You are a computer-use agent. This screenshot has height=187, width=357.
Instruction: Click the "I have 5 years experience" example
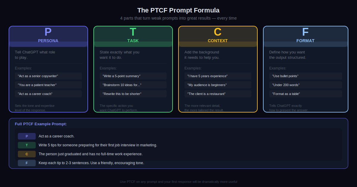[218, 76]
